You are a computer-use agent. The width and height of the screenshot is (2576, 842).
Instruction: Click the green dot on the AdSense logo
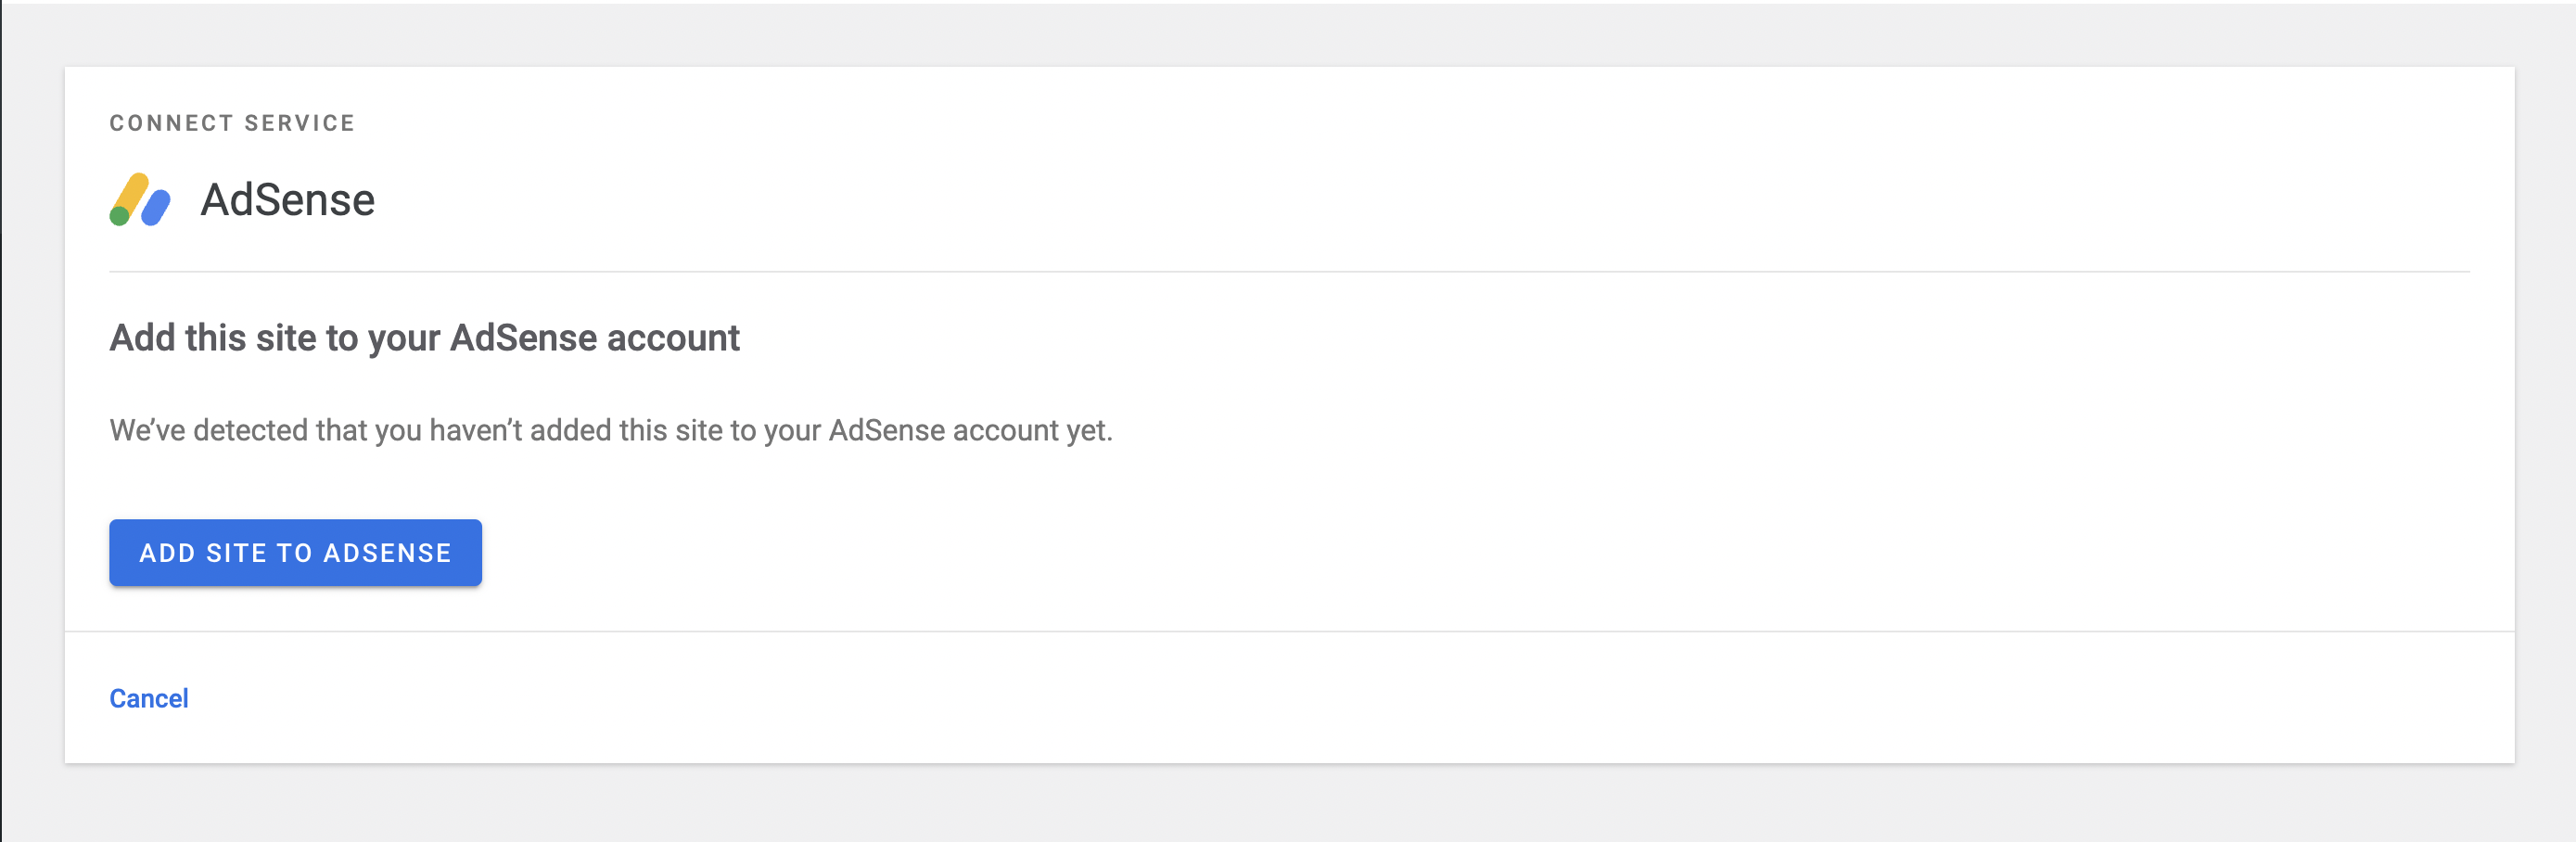[x=120, y=215]
